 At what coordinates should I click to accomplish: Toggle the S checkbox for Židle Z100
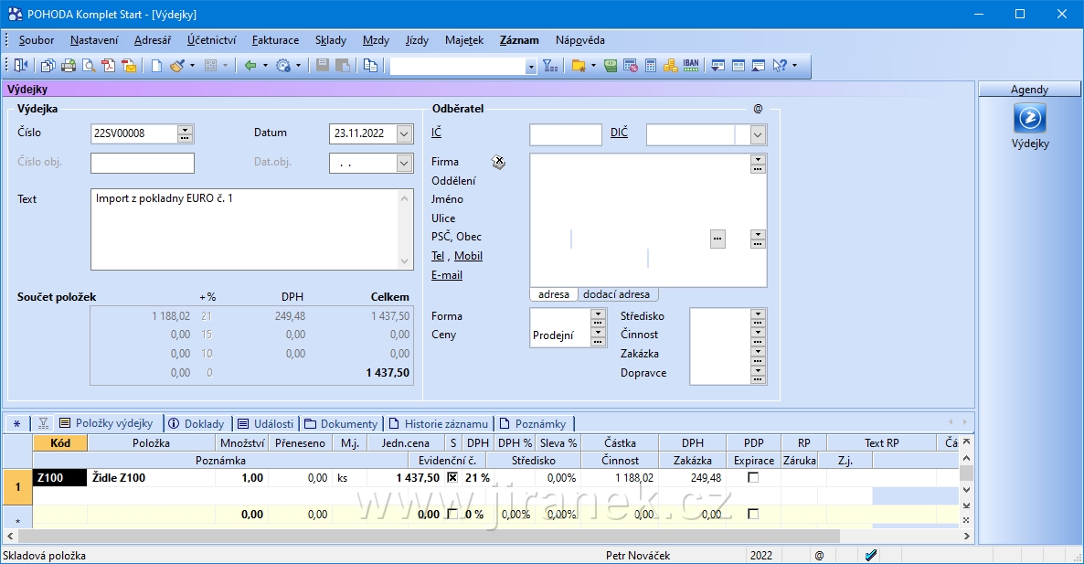coord(452,477)
